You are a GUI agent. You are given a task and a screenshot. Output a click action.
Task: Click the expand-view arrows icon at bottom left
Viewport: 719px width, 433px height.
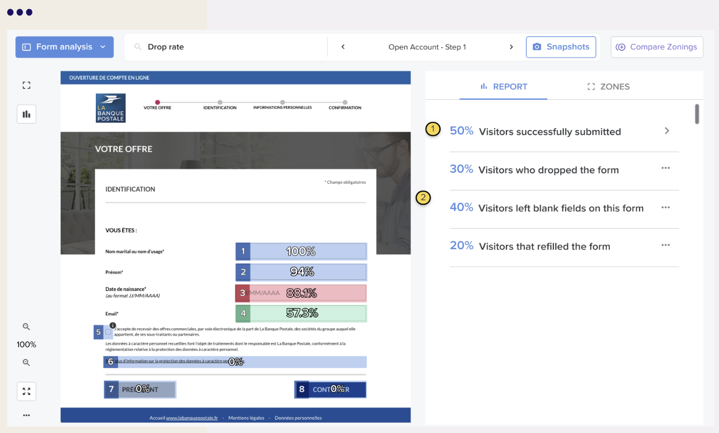[26, 391]
